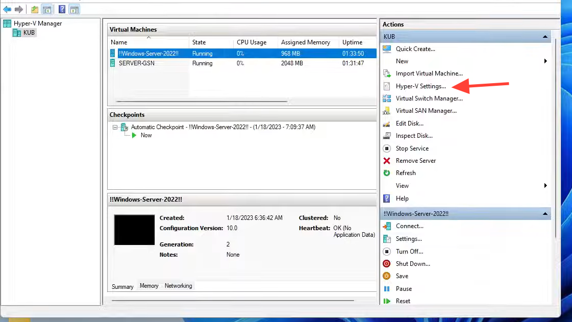
Task: Click the black VM preview thumbnail
Action: coord(134,230)
